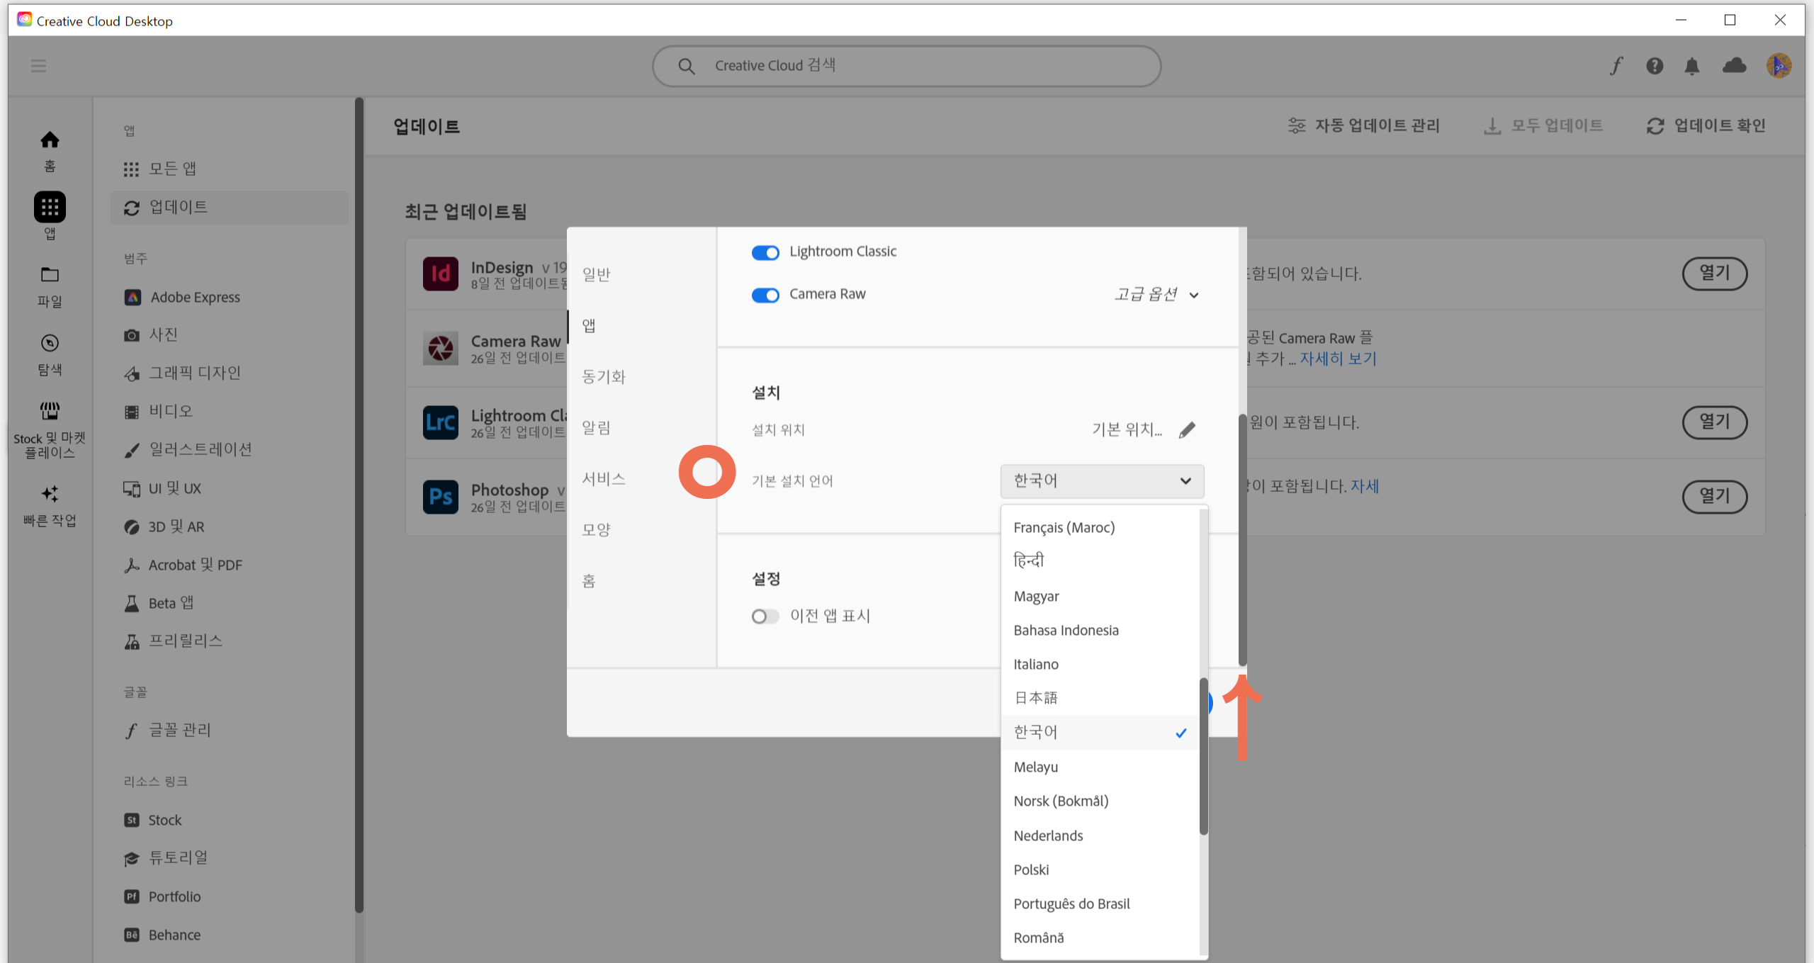Expand 고급 옵션 for Camera Raw

pos(1157,294)
